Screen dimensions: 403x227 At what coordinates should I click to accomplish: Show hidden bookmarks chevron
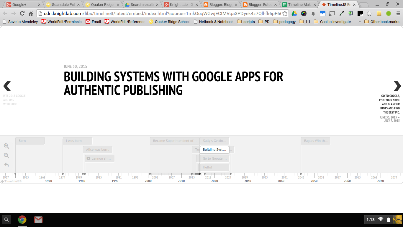point(359,22)
